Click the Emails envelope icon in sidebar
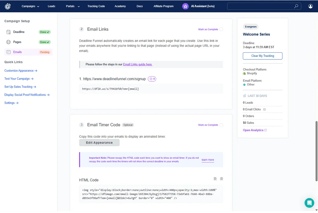Screen dimensions: 318x213 pyautogui.click(x=8, y=52)
